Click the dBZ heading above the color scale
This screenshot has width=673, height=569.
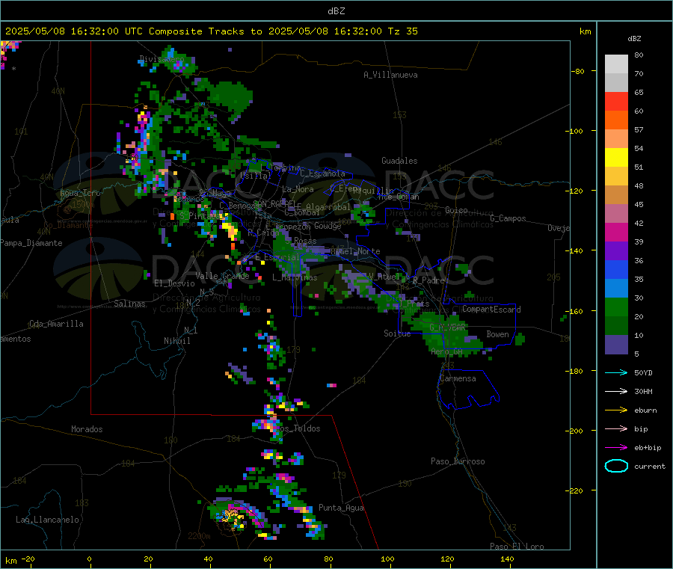tap(634, 39)
